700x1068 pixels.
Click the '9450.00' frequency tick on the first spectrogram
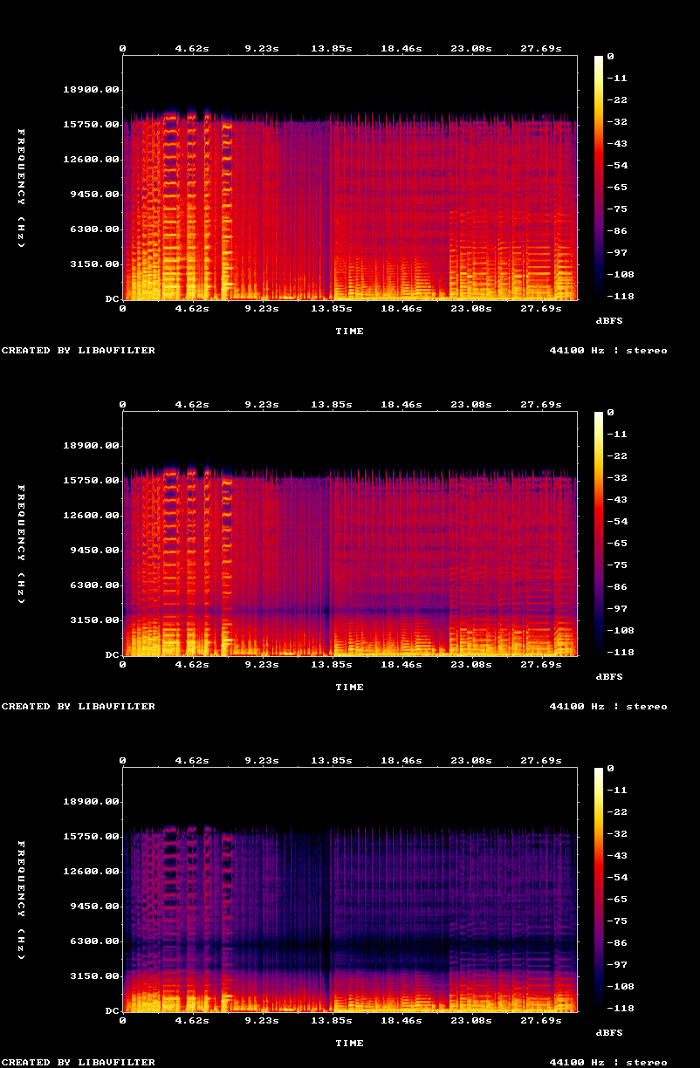[95, 195]
